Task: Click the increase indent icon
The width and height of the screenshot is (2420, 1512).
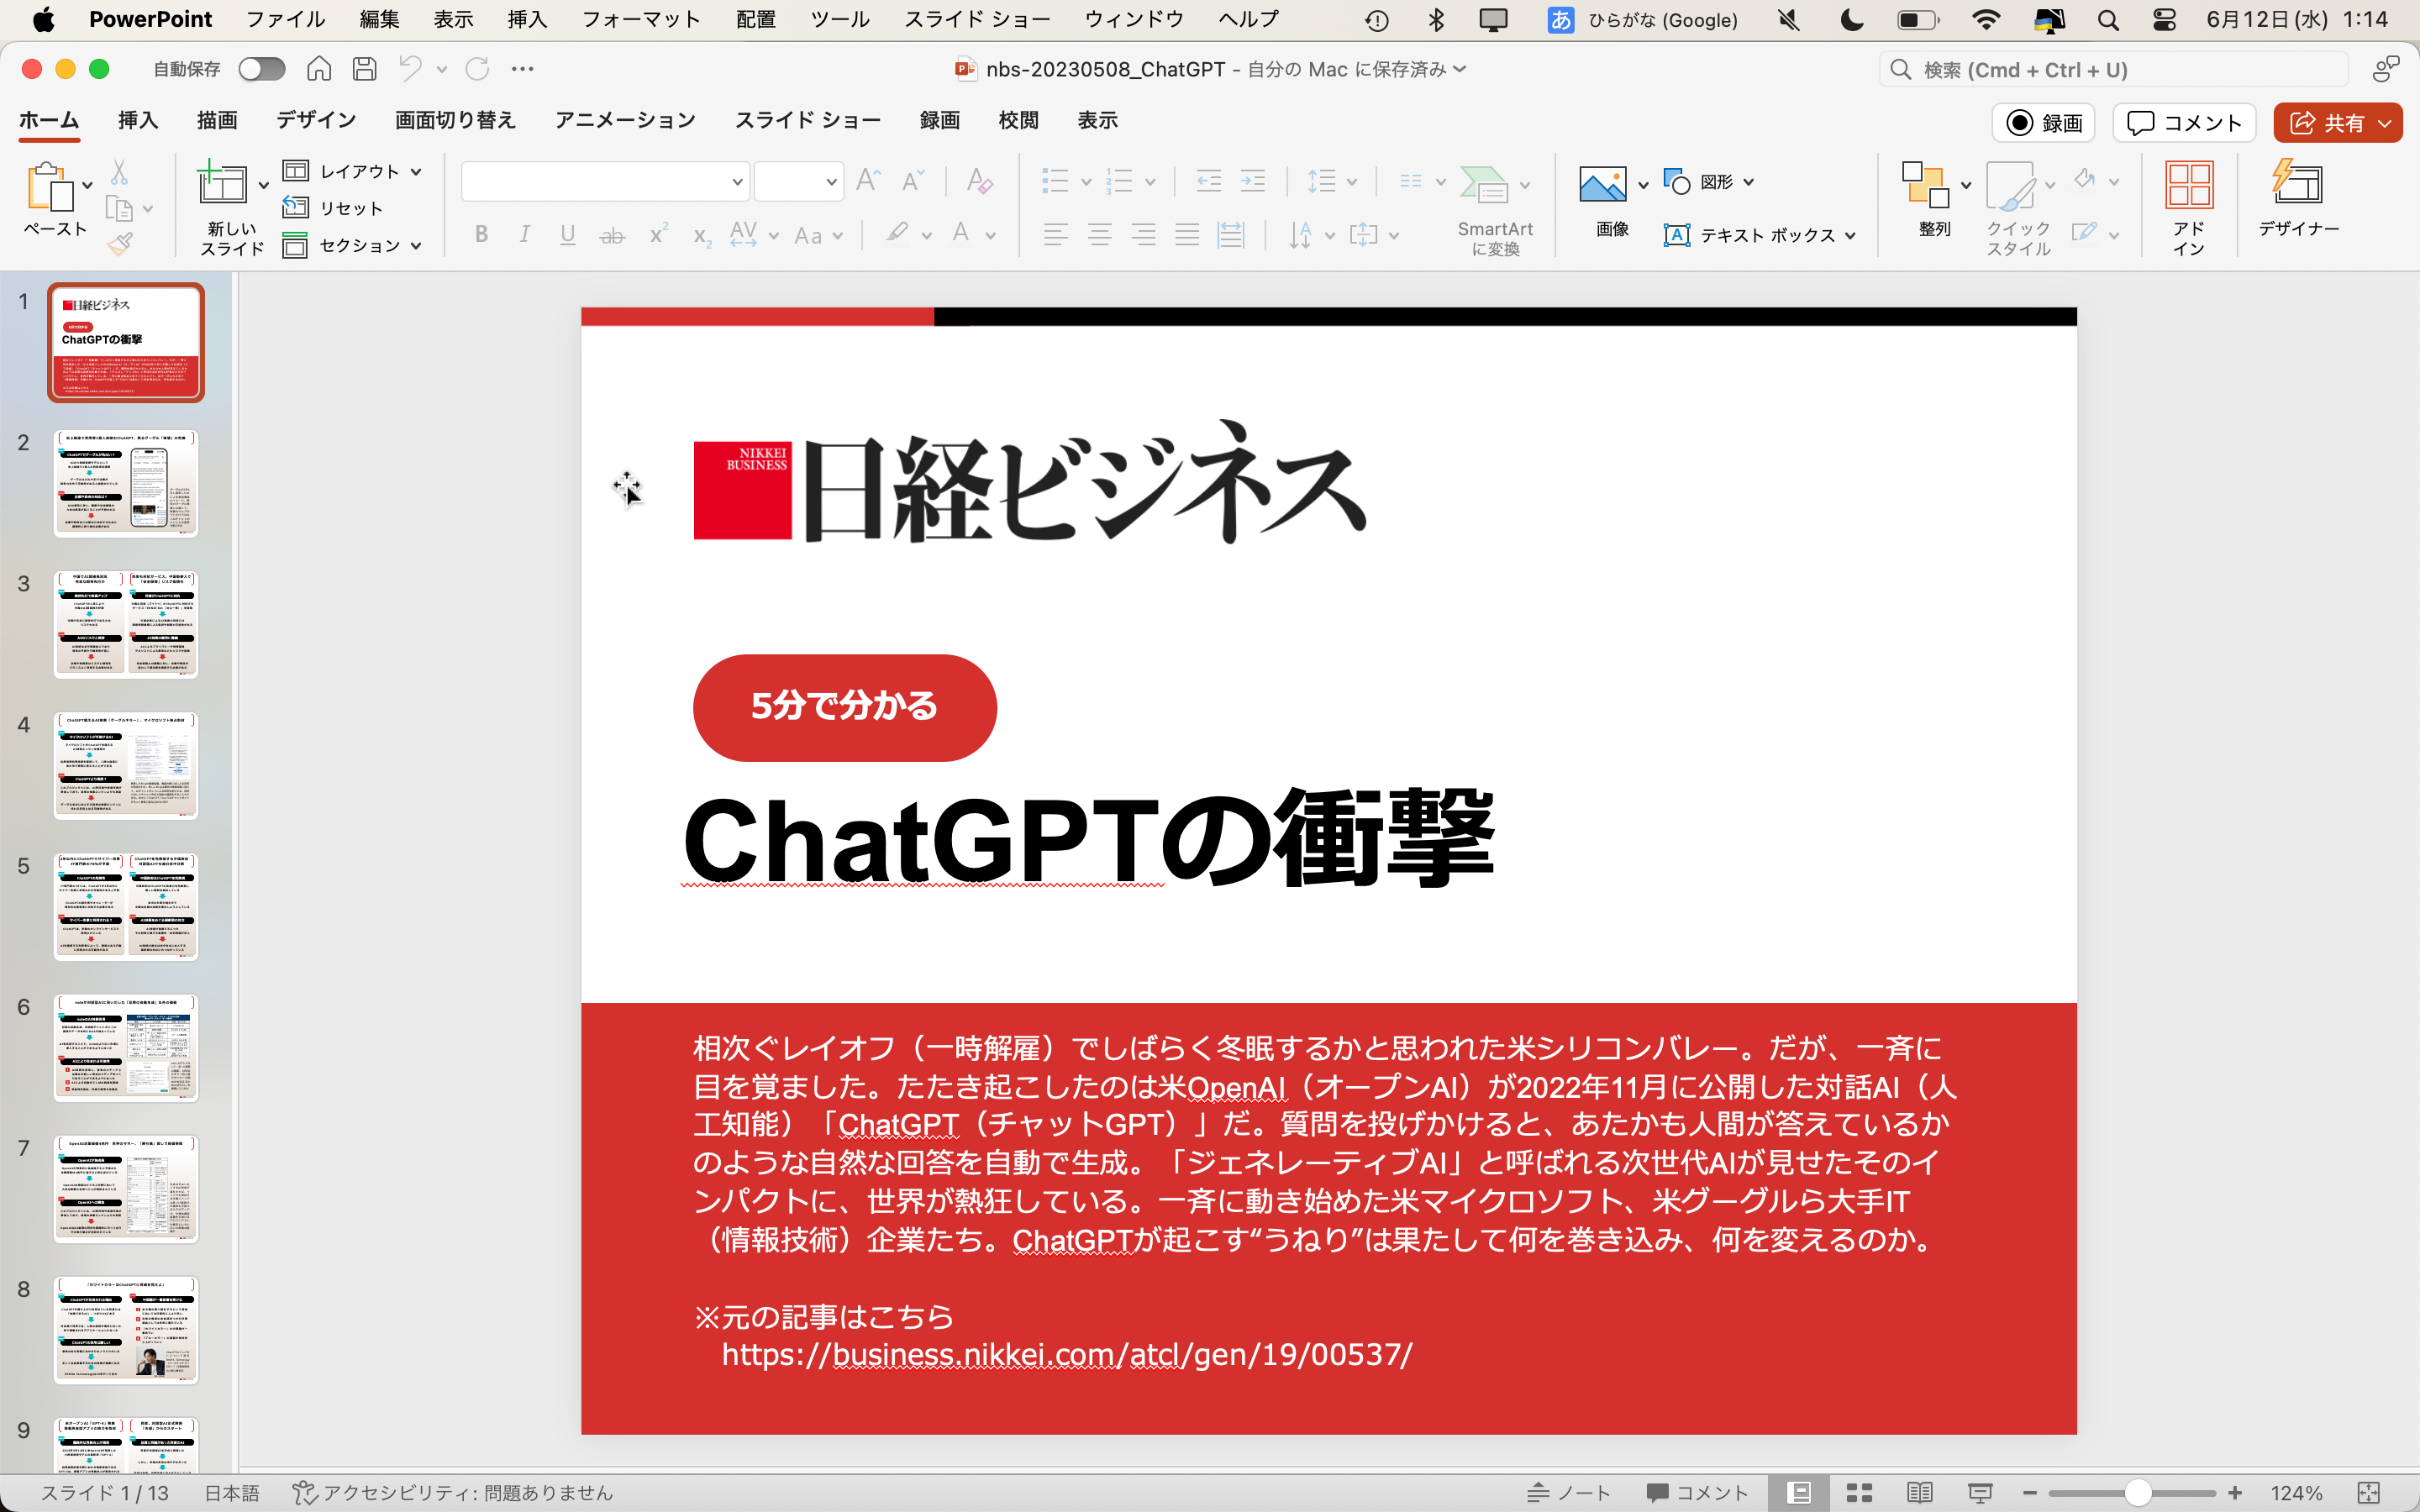Action: tap(1253, 181)
